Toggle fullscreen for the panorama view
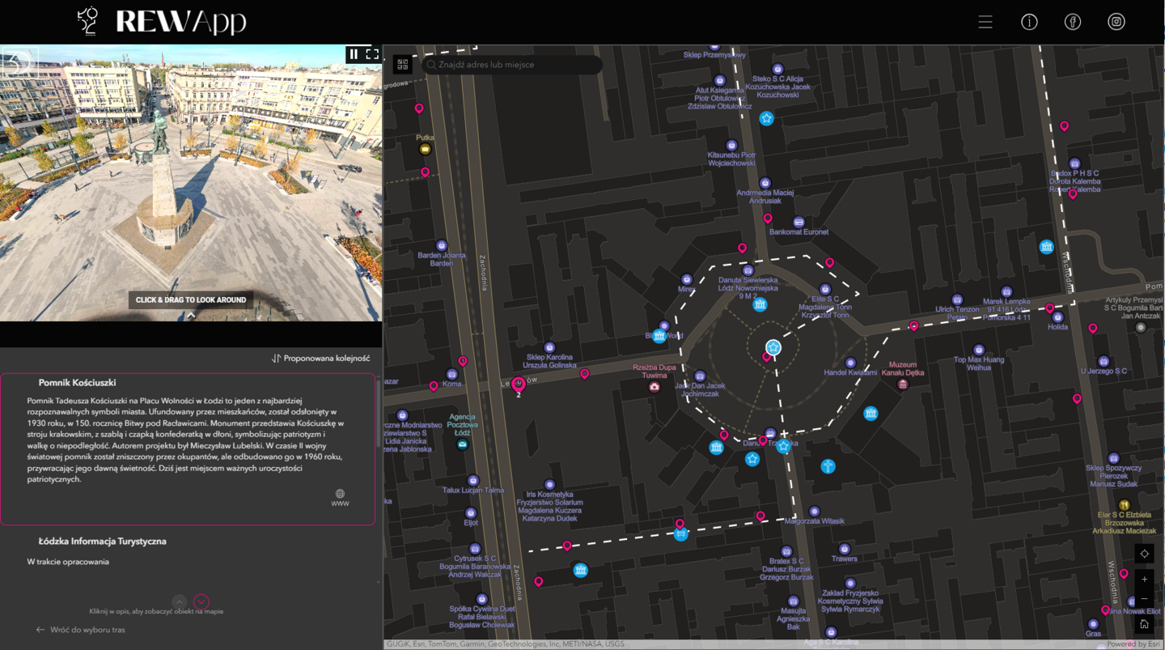This screenshot has width=1165, height=650. [x=372, y=54]
